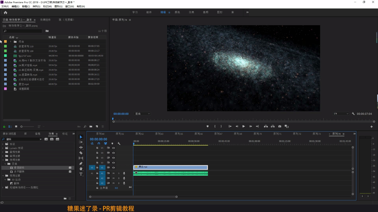
Task: Filter effects by accelerated effects icon
Action: pyautogui.click(x=46, y=139)
